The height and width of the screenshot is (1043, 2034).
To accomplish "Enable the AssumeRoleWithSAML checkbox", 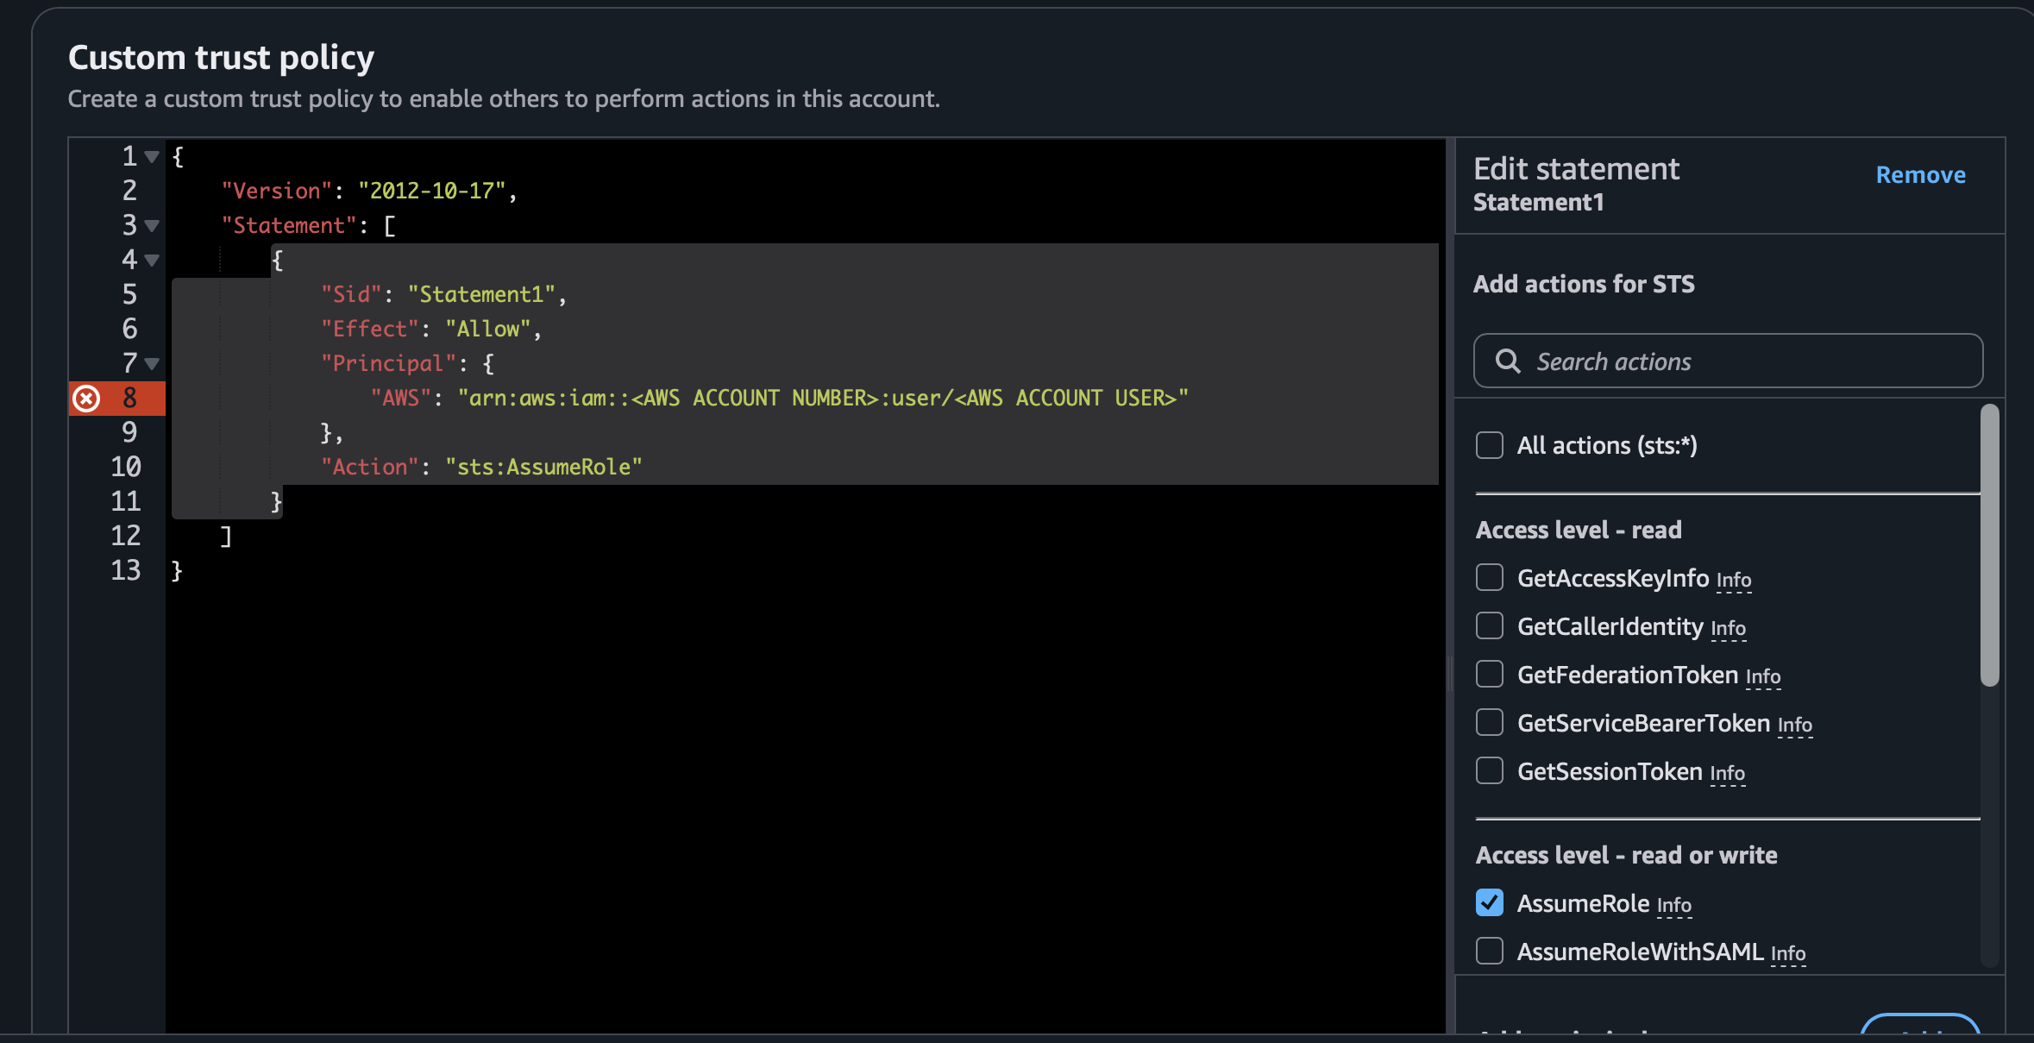I will tap(1490, 952).
